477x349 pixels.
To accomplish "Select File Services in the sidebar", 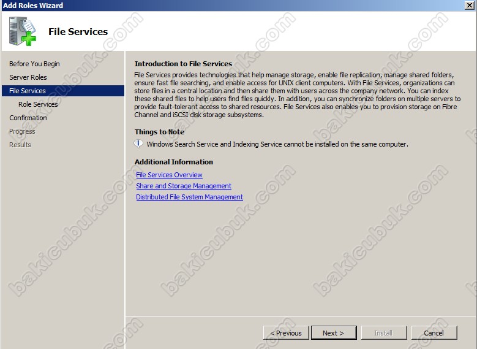I will tap(63, 91).
